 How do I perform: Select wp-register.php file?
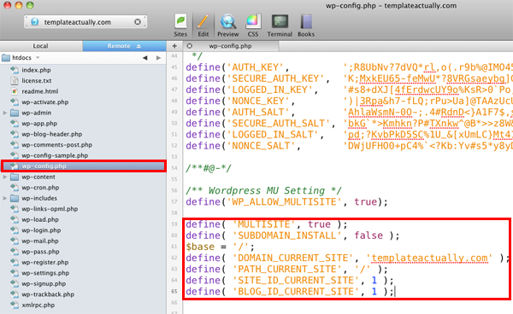45,263
